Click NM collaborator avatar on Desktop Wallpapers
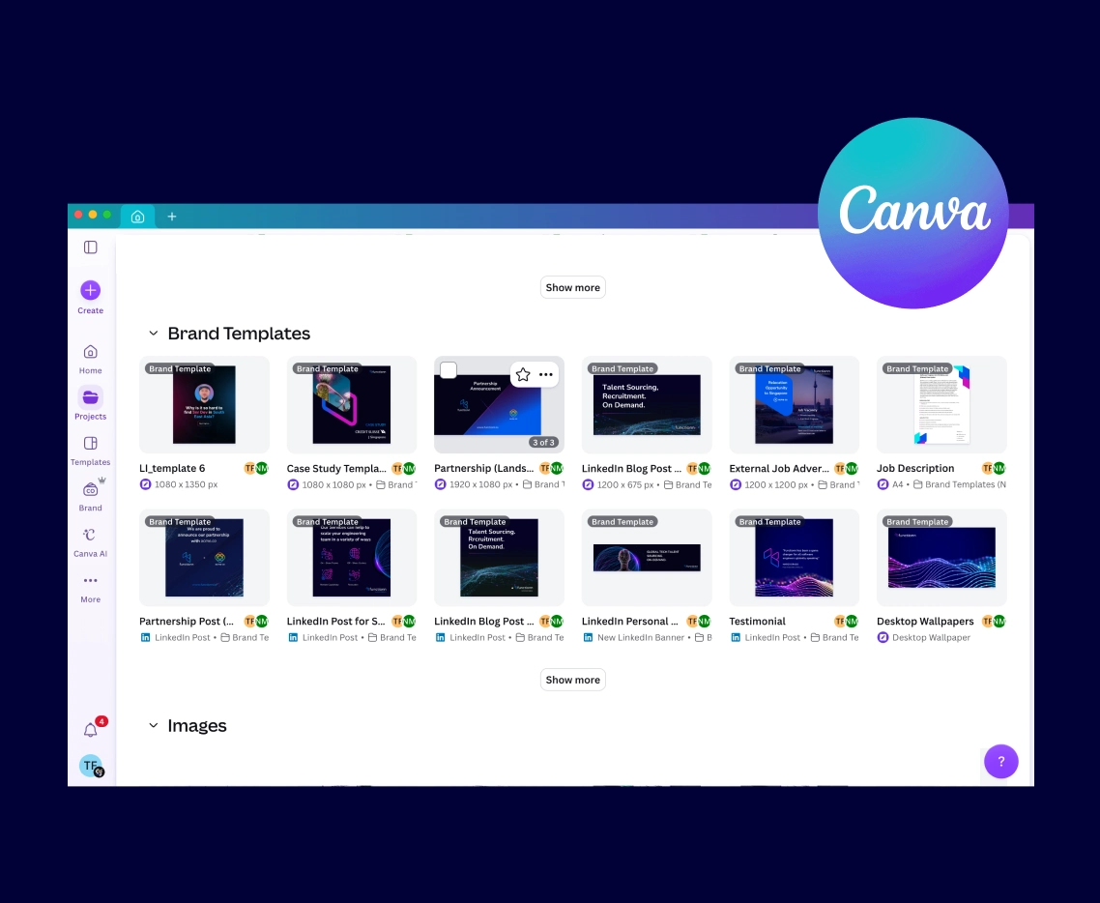 (999, 621)
